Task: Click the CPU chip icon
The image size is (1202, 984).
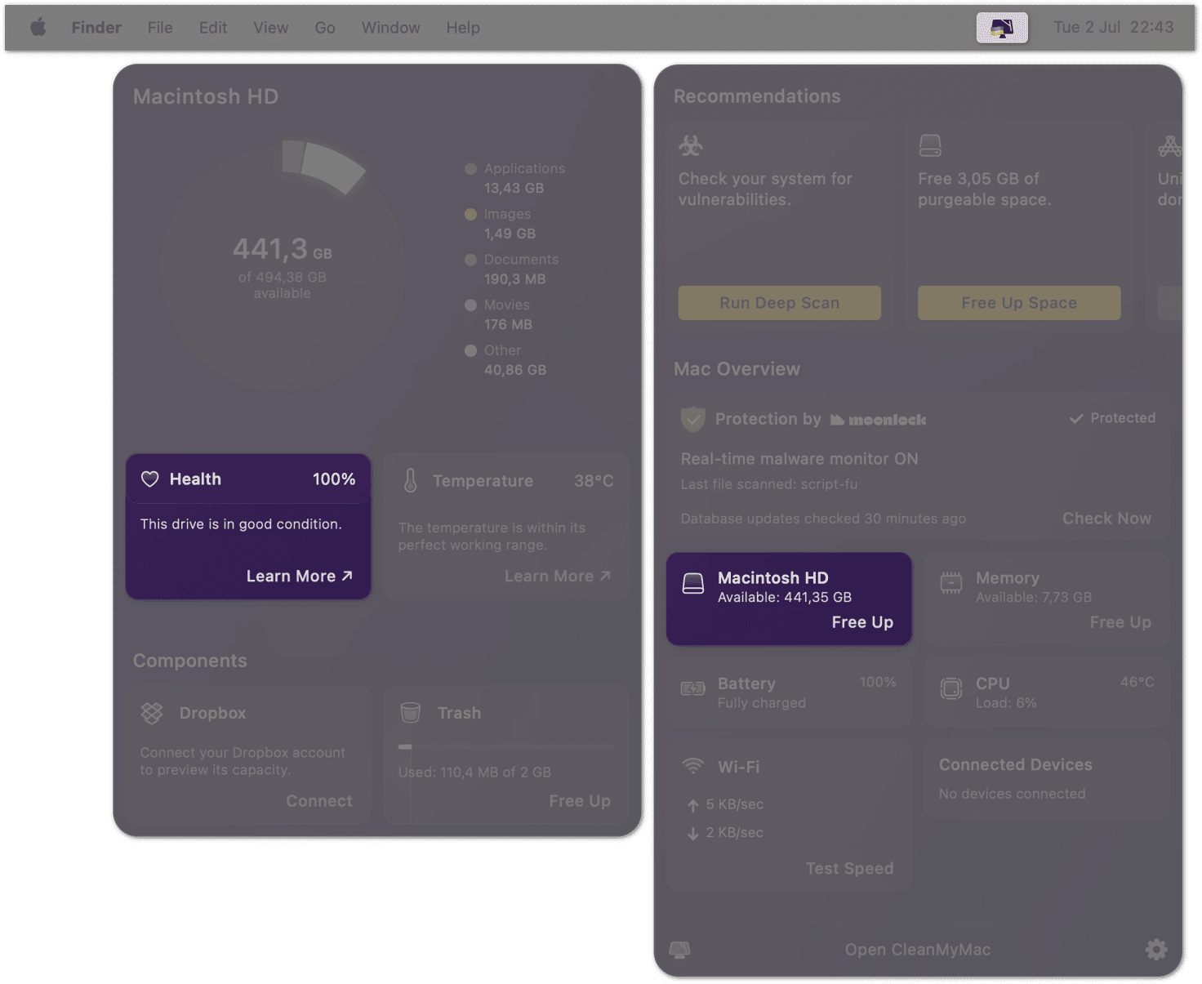Action: (x=951, y=688)
